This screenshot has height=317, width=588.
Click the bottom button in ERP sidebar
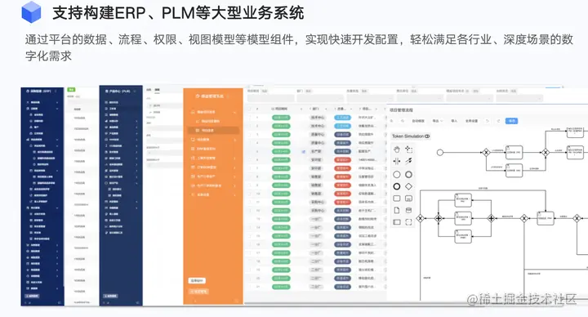[33, 296]
